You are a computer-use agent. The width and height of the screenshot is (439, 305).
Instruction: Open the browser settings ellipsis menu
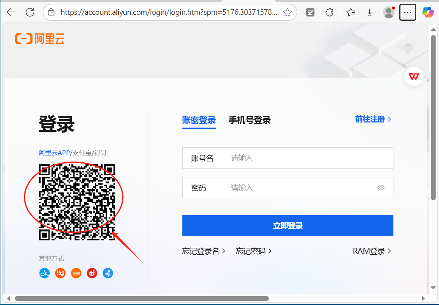tap(408, 12)
